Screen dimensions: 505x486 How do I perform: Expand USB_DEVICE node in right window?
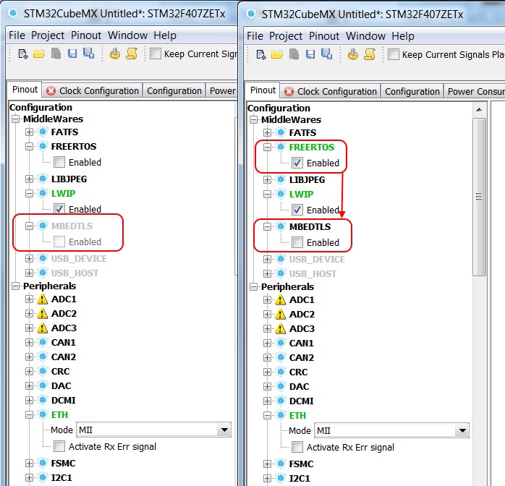pyautogui.click(x=267, y=259)
